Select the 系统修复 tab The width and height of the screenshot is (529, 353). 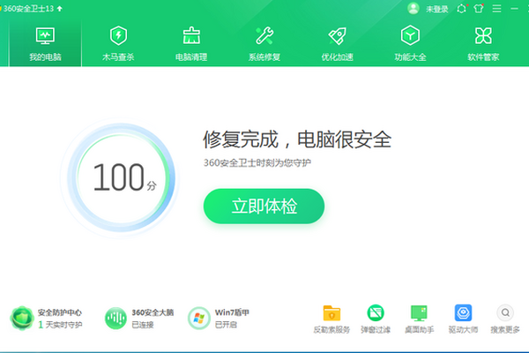(x=264, y=44)
